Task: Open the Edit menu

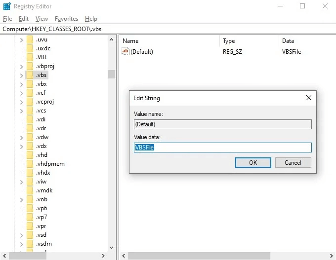Action: tap(24, 19)
